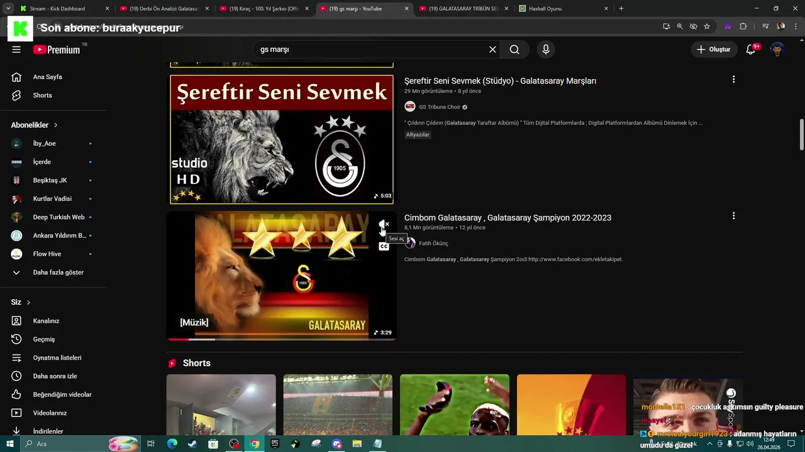Open File Explorer from the taskbar
This screenshot has width=805, height=452.
[x=357, y=444]
